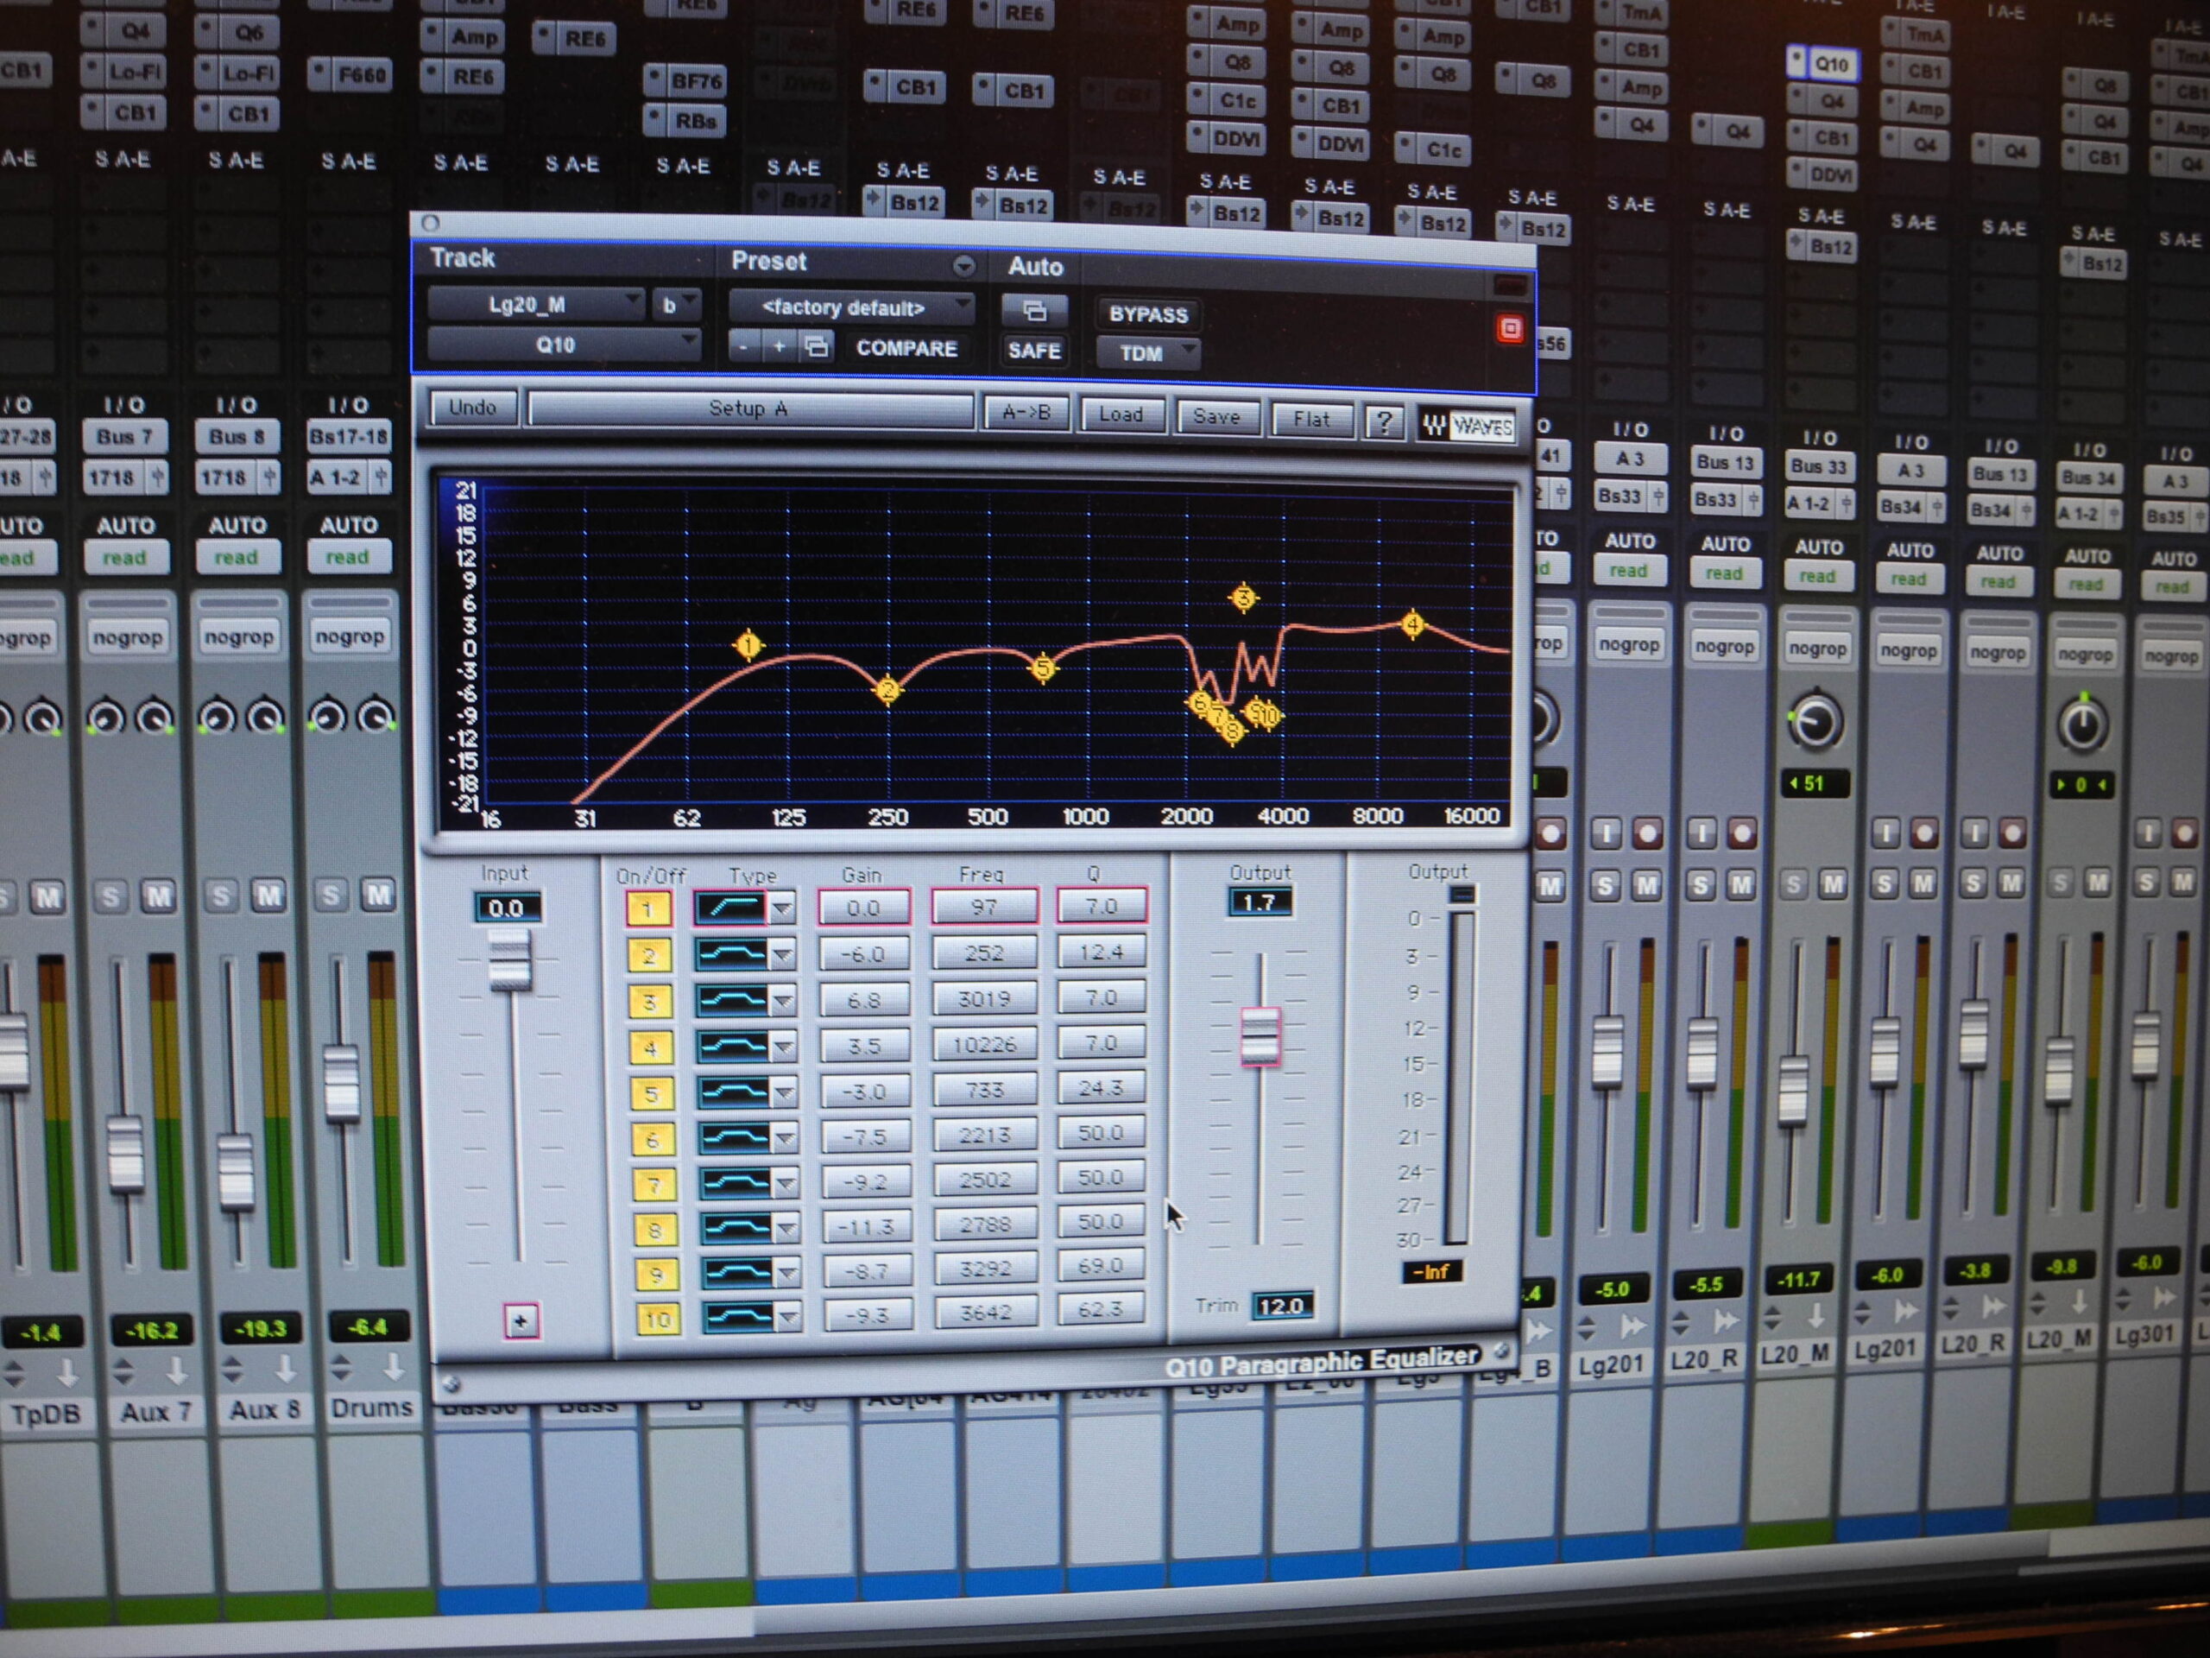Select EQ band marker 4 on graph
Screen dimensions: 2210x1658
[x=1412, y=624]
